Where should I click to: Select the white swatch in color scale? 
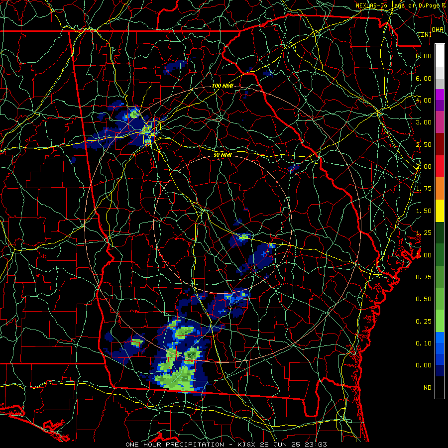click(x=440, y=56)
